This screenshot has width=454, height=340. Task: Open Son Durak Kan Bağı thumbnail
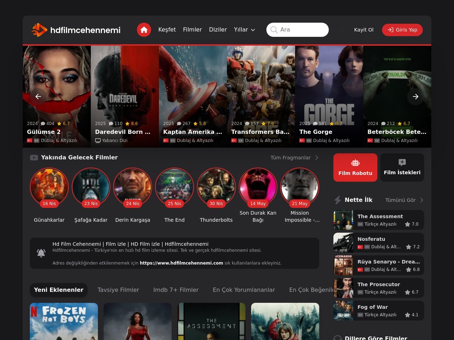click(258, 187)
